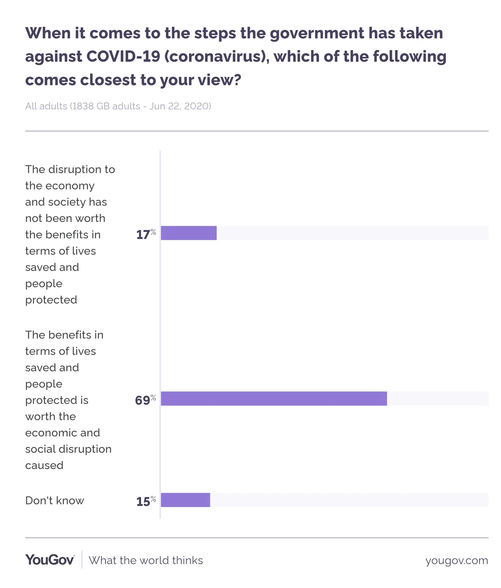Screen dimensions: 501x588
Task: Click empty track right of 69% bar
Action: tap(438, 398)
